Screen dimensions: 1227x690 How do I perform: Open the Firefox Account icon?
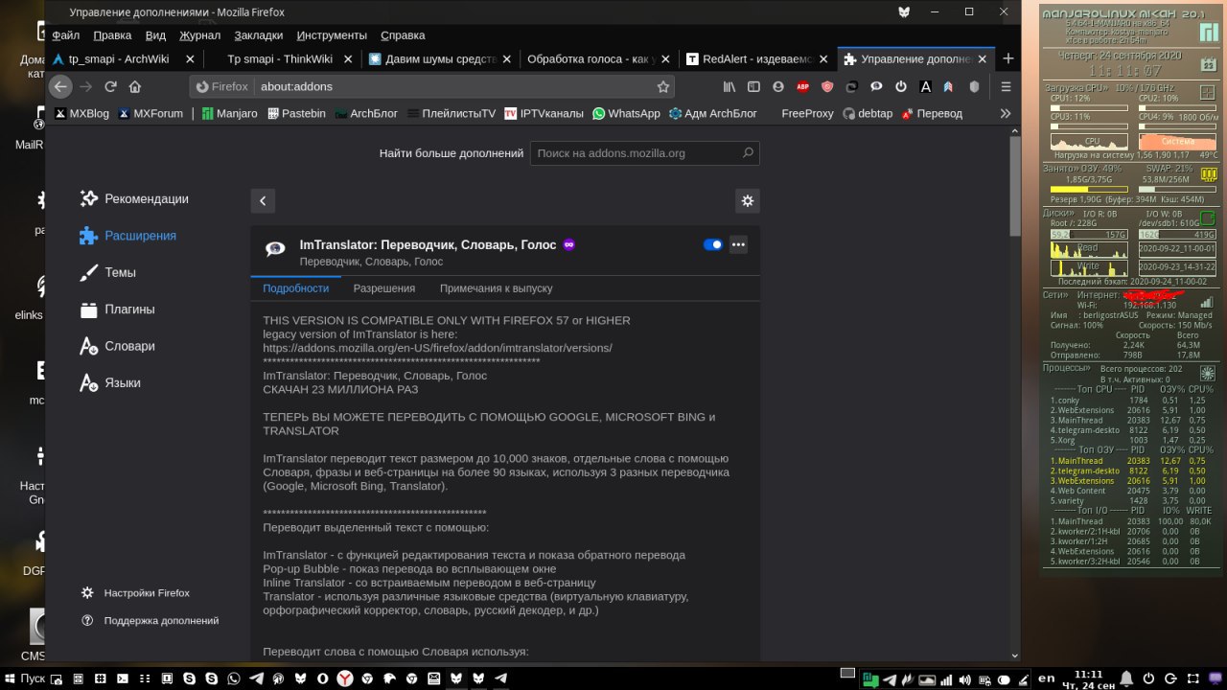tap(777, 86)
